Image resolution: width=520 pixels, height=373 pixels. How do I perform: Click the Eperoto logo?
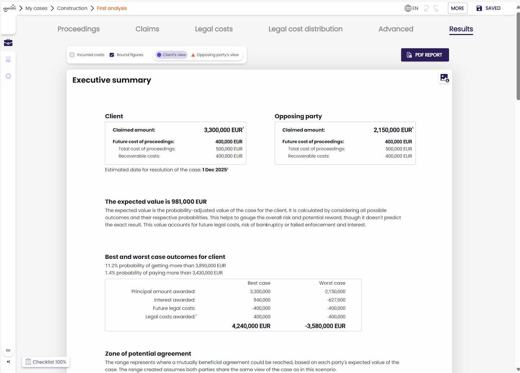[x=9, y=8]
